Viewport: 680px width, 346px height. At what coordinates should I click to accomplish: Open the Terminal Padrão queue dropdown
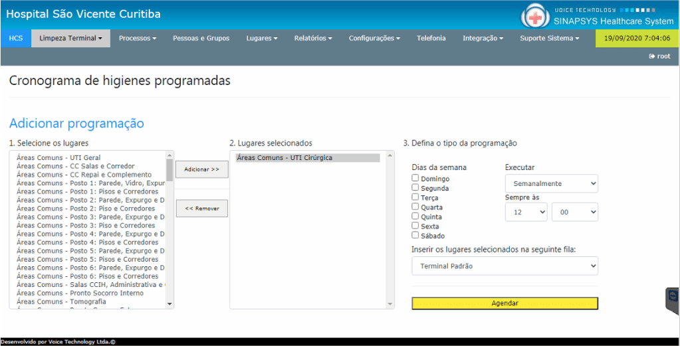(x=505, y=266)
